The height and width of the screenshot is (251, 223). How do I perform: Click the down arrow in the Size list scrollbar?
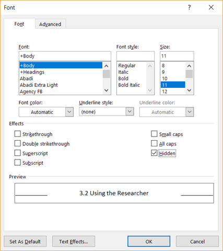point(189,90)
